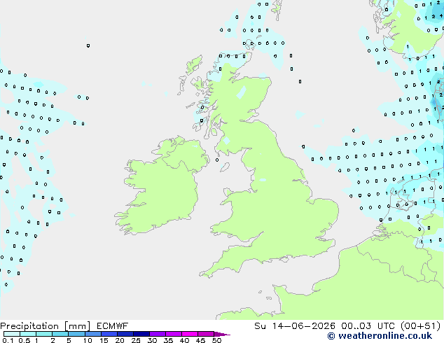Pick the 10–15 mm legend color swatch
The image size is (444, 343).
coord(93,334)
